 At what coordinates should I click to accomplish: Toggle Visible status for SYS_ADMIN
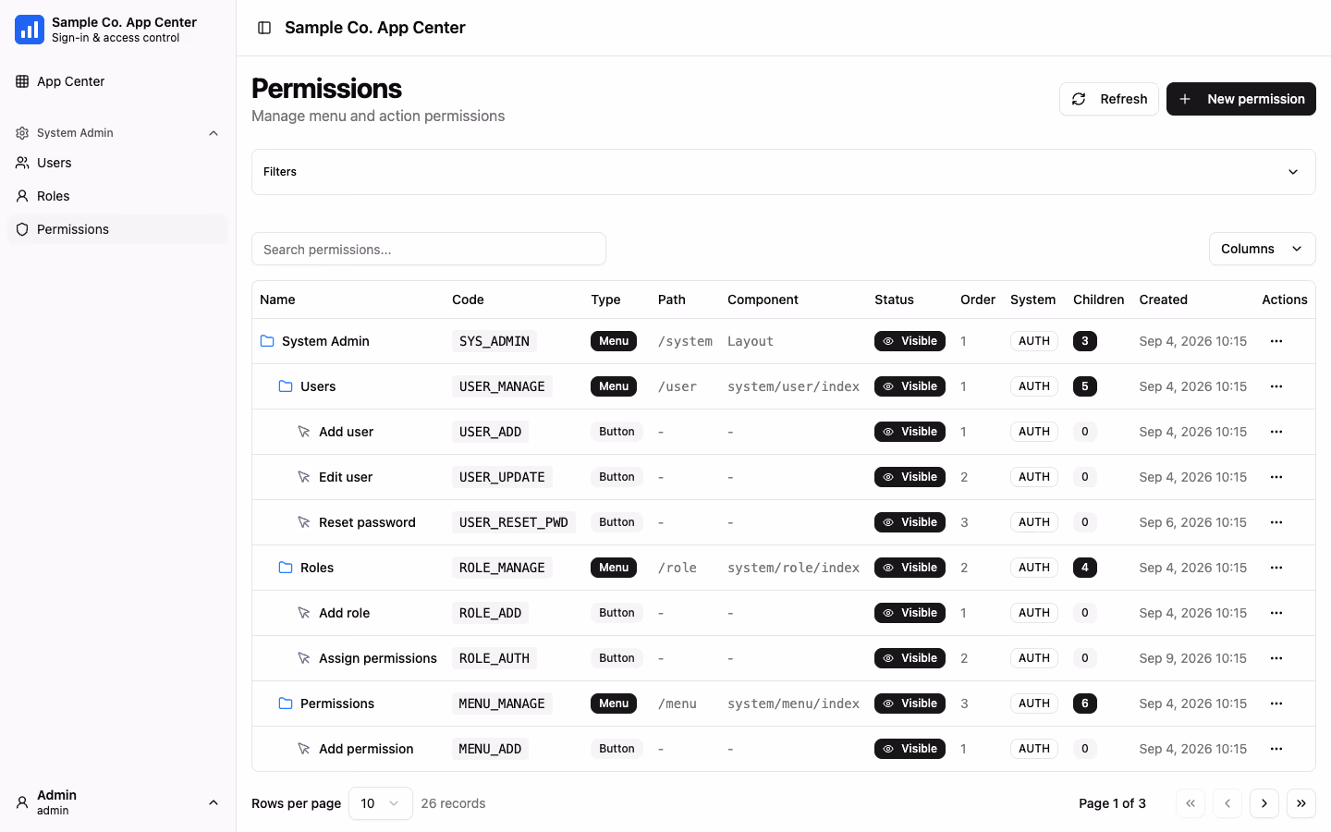click(910, 341)
